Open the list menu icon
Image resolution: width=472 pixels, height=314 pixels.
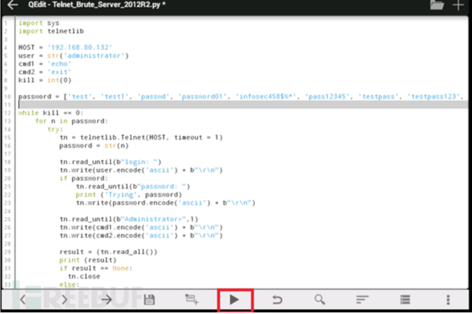(x=405, y=300)
